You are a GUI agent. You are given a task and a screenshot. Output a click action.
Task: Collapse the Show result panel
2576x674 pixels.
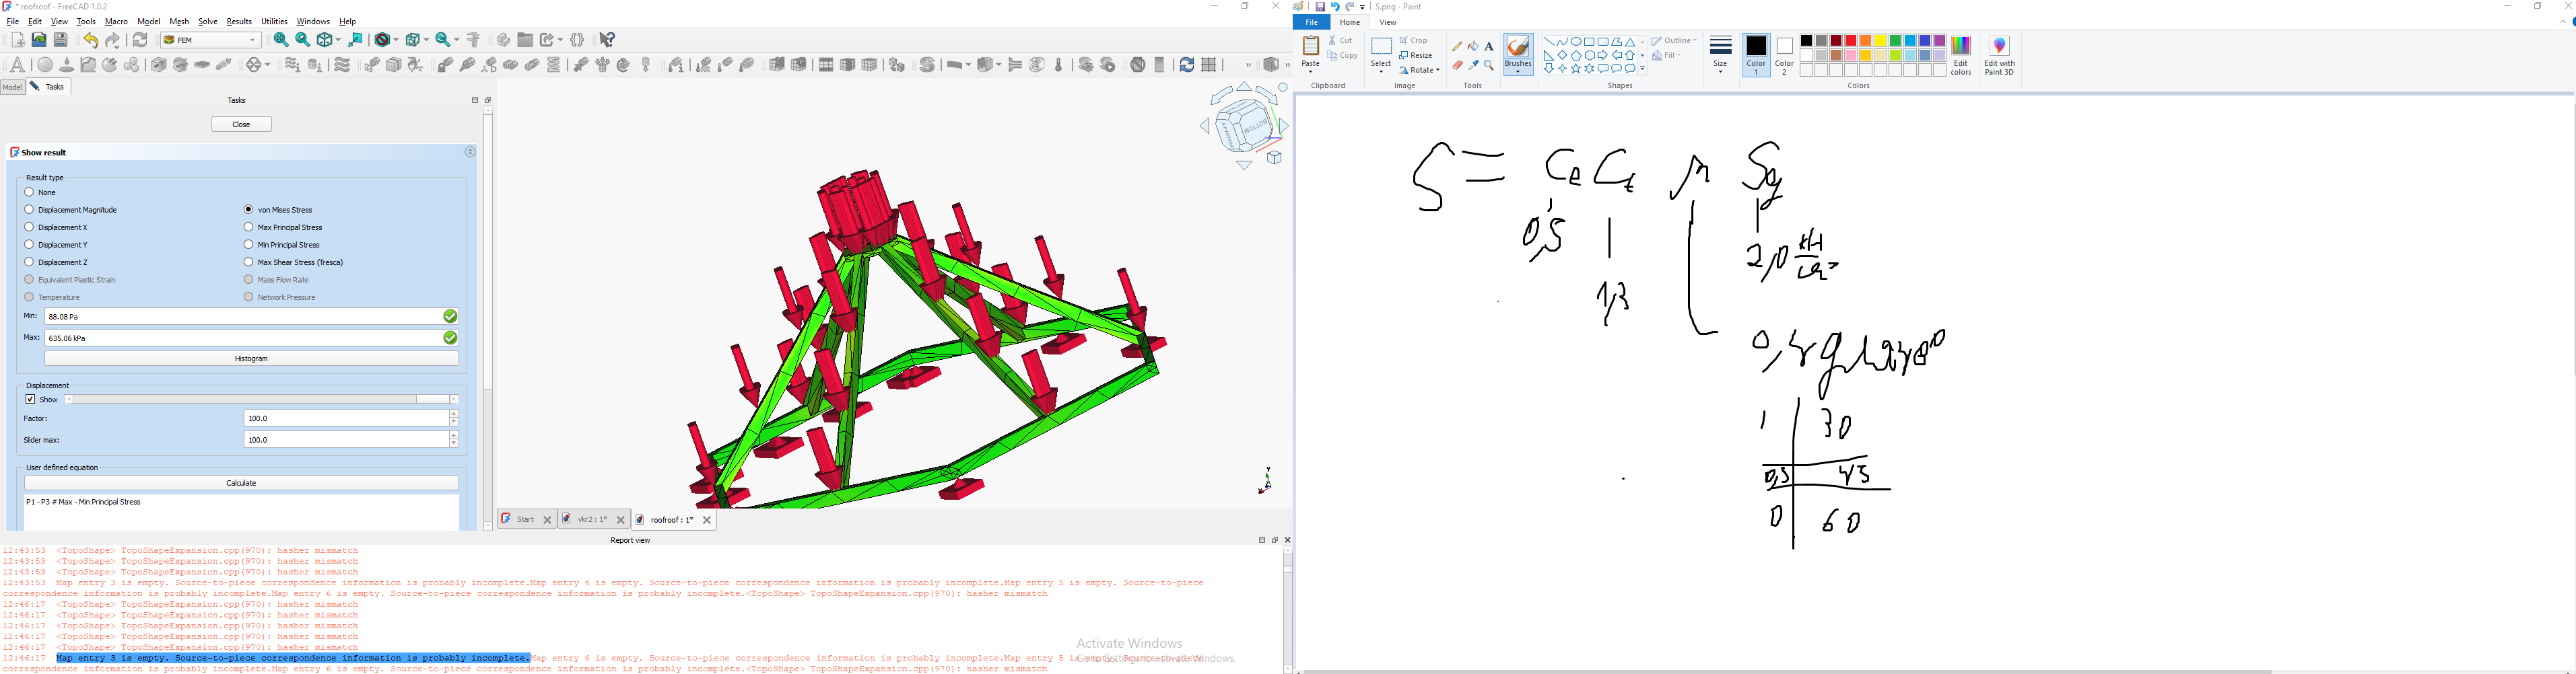pos(470,153)
